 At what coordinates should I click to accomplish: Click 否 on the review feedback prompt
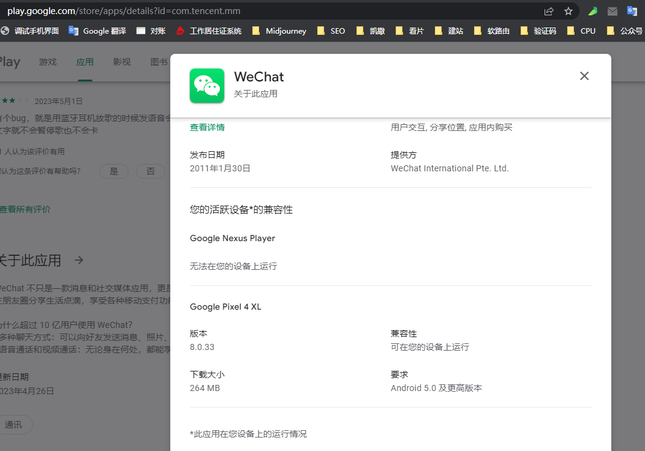(x=150, y=171)
